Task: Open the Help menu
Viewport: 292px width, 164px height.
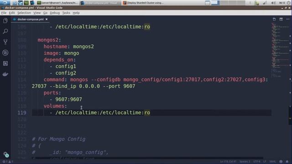Action: (76, 13)
